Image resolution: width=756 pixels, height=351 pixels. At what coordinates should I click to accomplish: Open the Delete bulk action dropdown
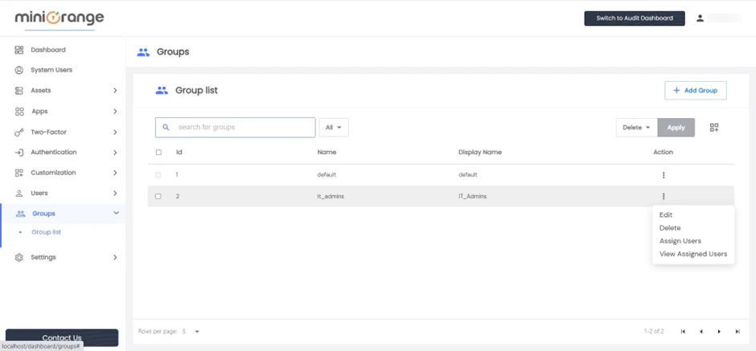click(x=636, y=128)
